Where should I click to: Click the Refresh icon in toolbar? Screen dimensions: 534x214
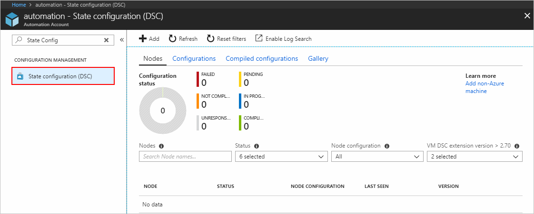click(x=172, y=39)
